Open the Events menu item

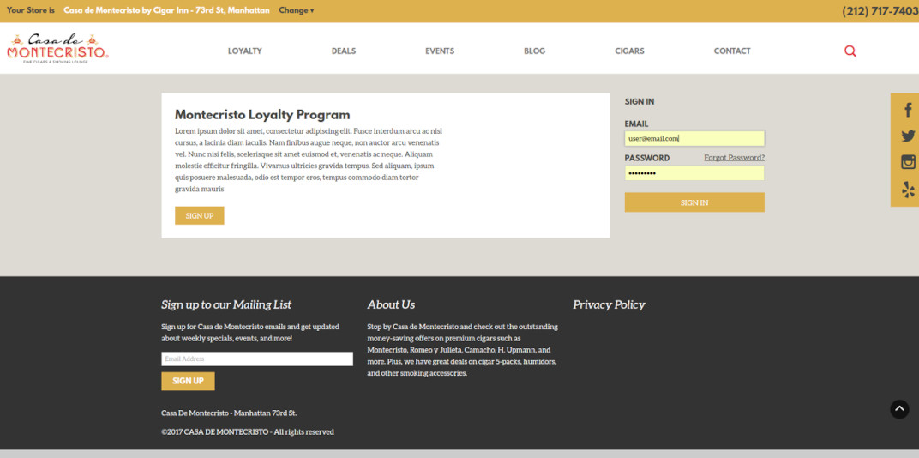click(x=440, y=51)
